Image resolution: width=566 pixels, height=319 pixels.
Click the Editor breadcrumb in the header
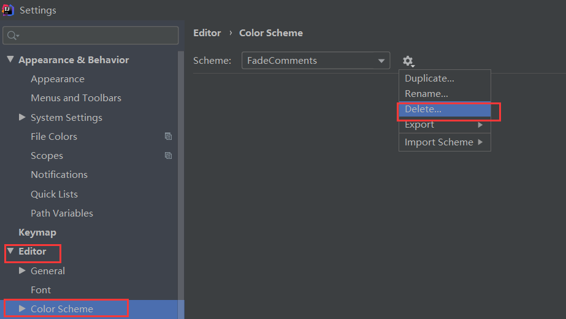[x=207, y=33]
